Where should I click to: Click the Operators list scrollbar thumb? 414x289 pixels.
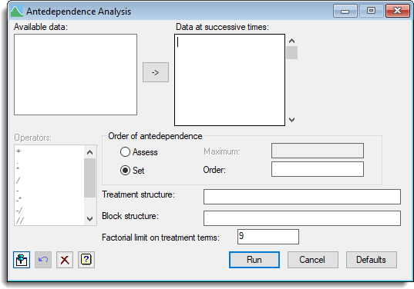click(x=89, y=178)
